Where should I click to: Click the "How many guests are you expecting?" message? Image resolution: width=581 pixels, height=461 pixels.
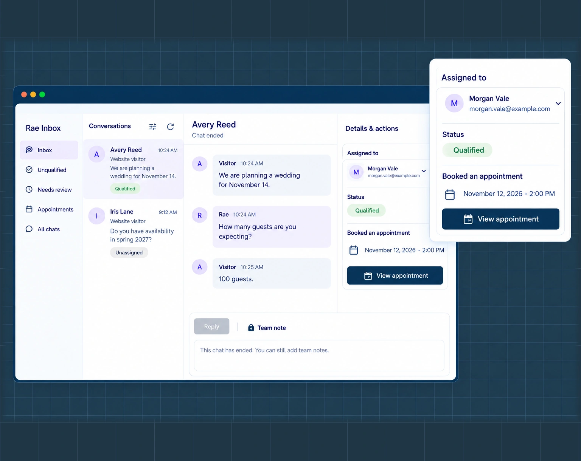click(x=272, y=227)
